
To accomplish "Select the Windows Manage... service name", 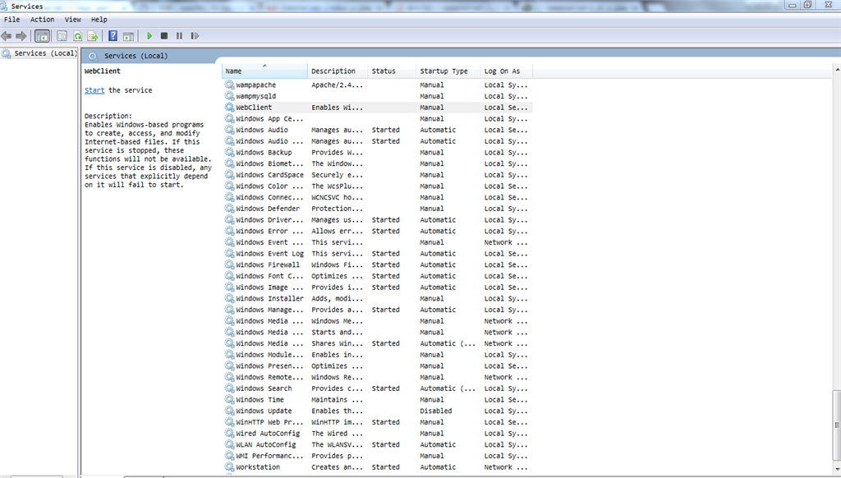I will click(x=269, y=310).
